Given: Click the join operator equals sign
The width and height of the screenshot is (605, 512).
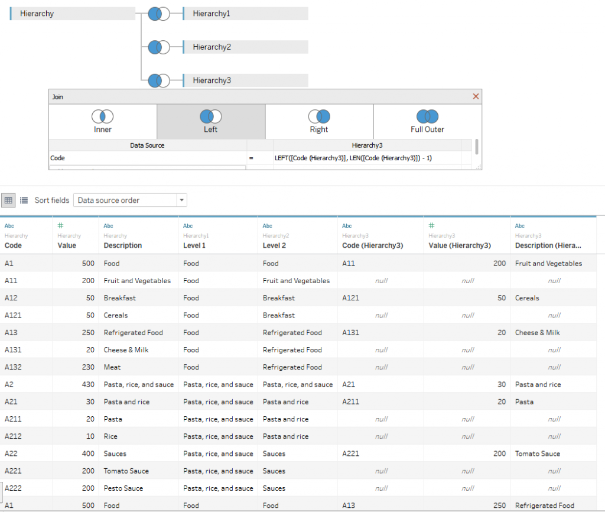Looking at the screenshot, I should point(251,158).
